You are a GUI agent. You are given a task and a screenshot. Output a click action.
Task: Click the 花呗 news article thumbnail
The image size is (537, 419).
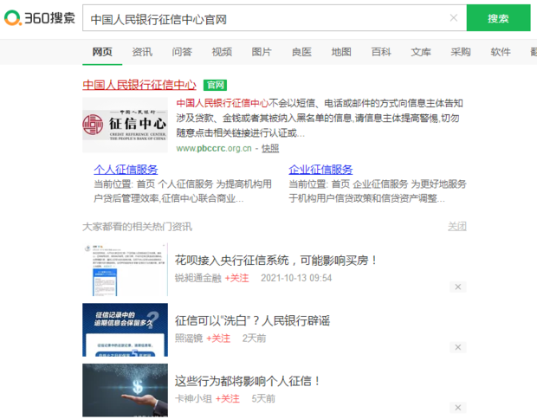tap(125, 270)
